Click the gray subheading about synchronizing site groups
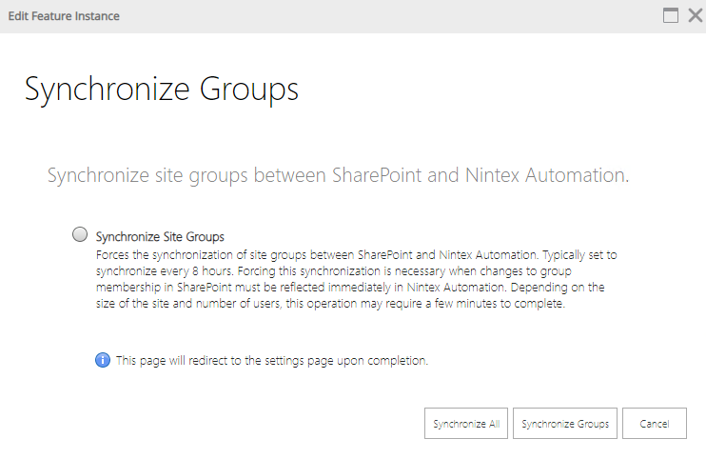 (338, 175)
